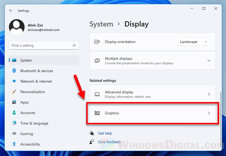Click the Accounts person icon

14,112
